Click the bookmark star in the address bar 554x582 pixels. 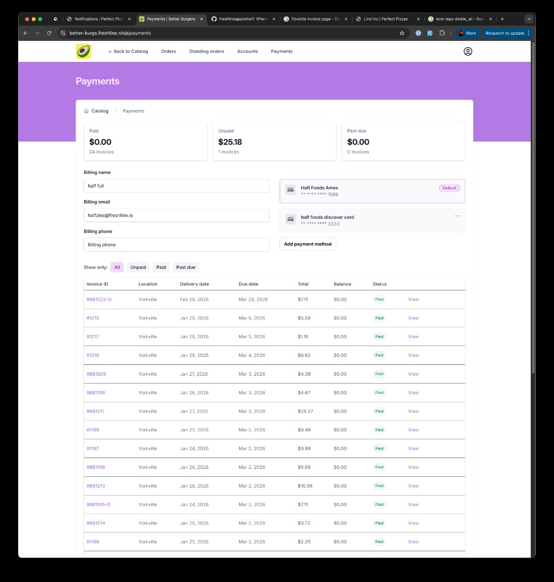(x=402, y=33)
